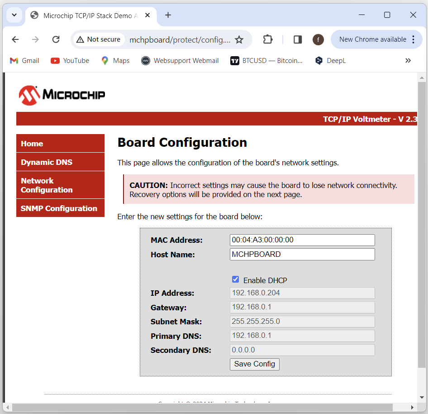
Task: Open the Extensions puzzle icon
Action: click(268, 39)
